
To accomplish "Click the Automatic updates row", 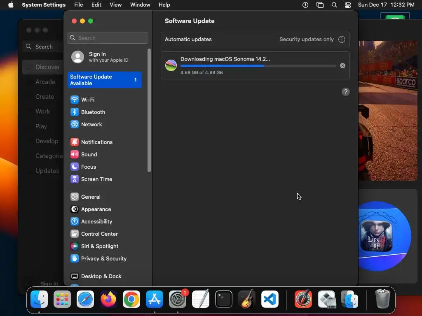I will point(255,39).
